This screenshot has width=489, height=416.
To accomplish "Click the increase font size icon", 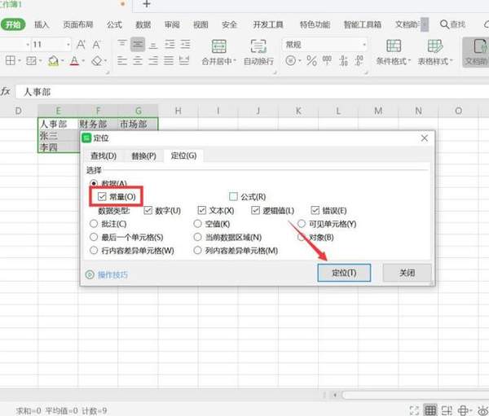I will [81, 45].
